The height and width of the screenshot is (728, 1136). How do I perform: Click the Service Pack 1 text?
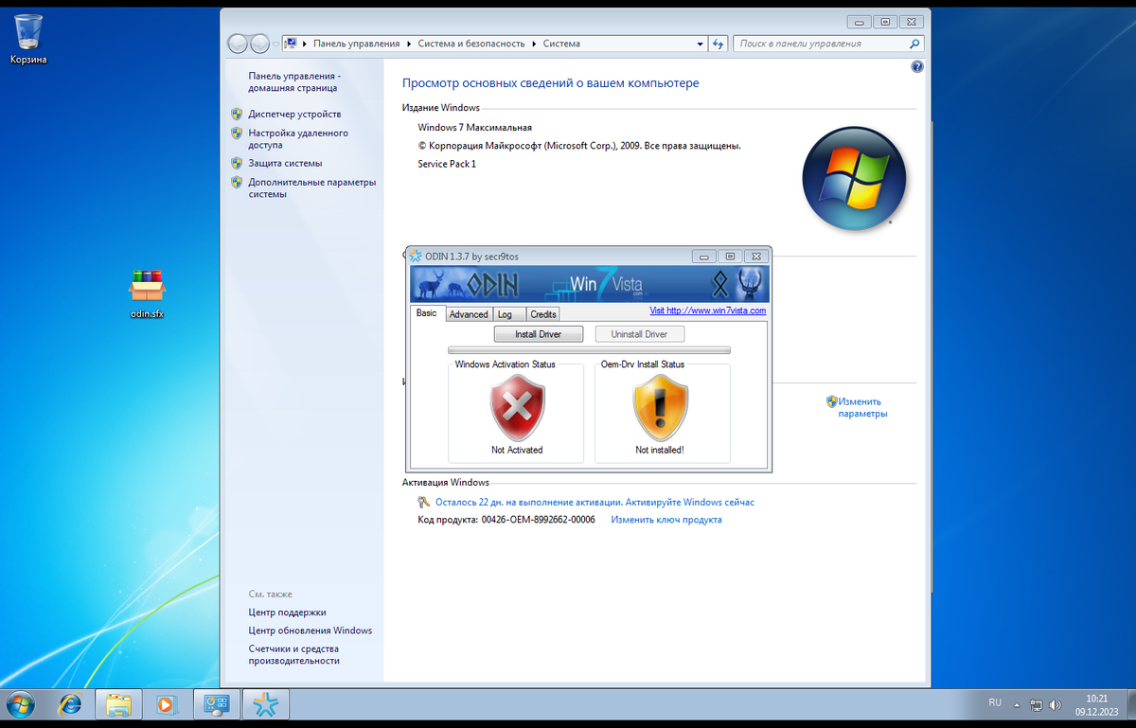447,164
